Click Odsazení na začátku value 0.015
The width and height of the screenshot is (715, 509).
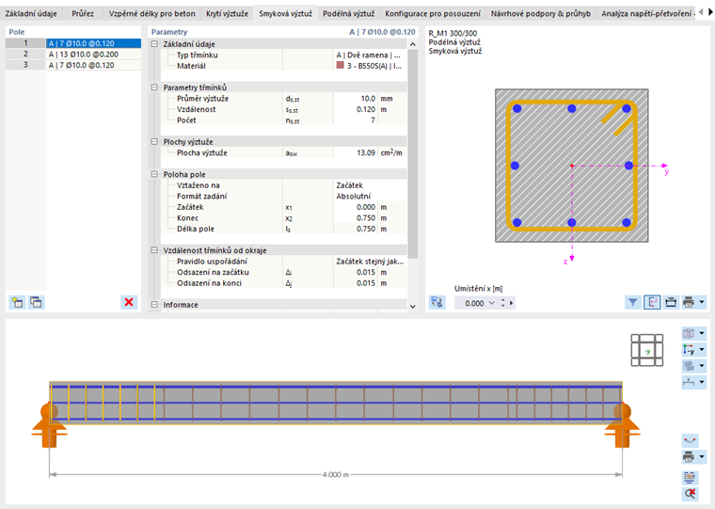pos(356,272)
